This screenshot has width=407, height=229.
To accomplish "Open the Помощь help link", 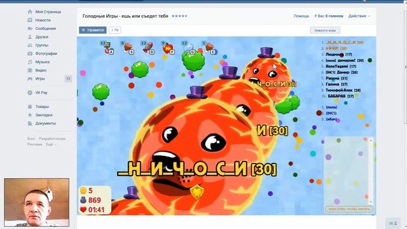I will [x=301, y=16].
